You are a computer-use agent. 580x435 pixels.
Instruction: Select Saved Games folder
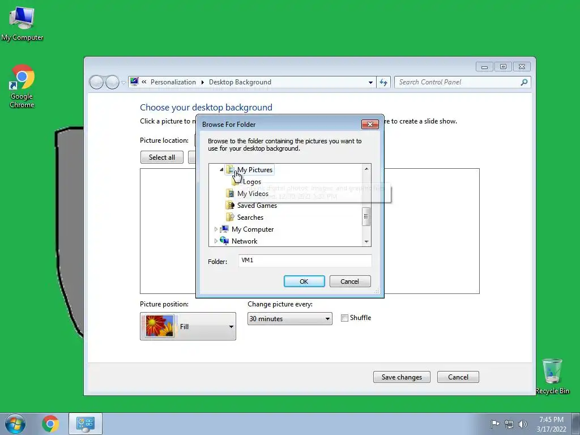(x=257, y=205)
